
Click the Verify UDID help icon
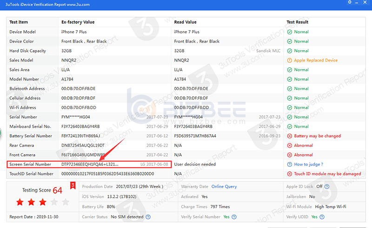click(x=322, y=217)
